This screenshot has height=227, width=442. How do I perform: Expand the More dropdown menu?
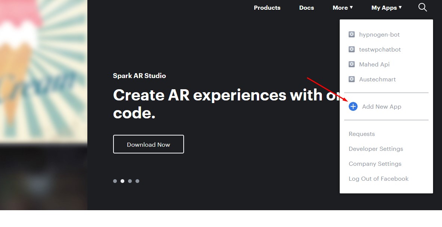point(342,7)
